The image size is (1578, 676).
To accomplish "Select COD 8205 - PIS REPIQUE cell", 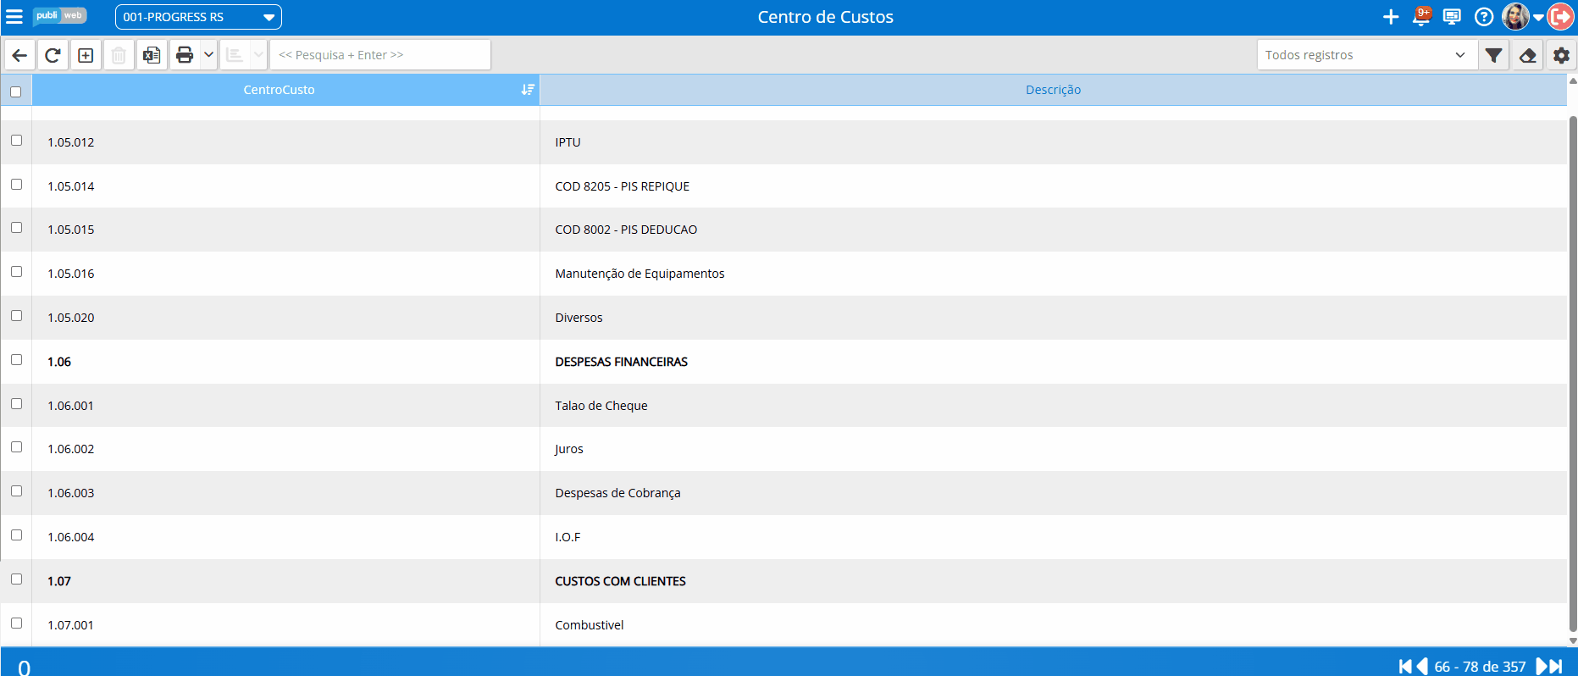I will tap(1053, 186).
